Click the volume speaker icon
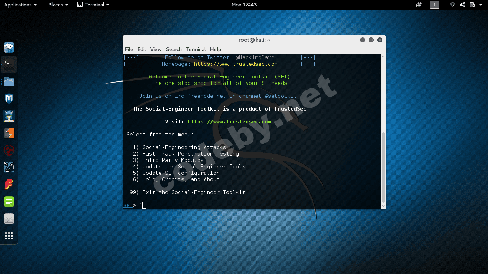Screen dimensions: 488x274 pyautogui.click(x=462, y=5)
